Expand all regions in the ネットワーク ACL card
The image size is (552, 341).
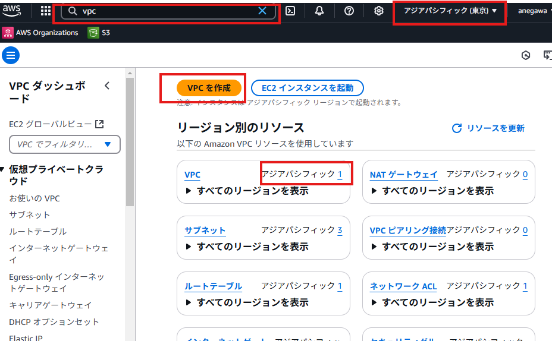pos(432,302)
